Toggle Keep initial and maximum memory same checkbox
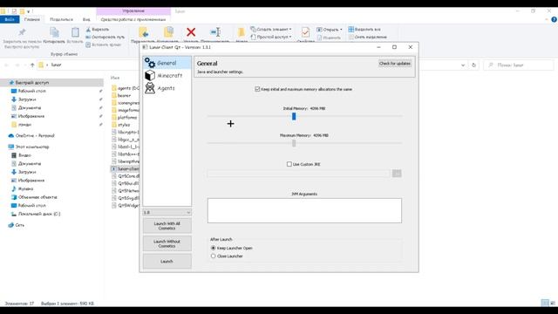This screenshot has width=558, height=314. point(257,89)
